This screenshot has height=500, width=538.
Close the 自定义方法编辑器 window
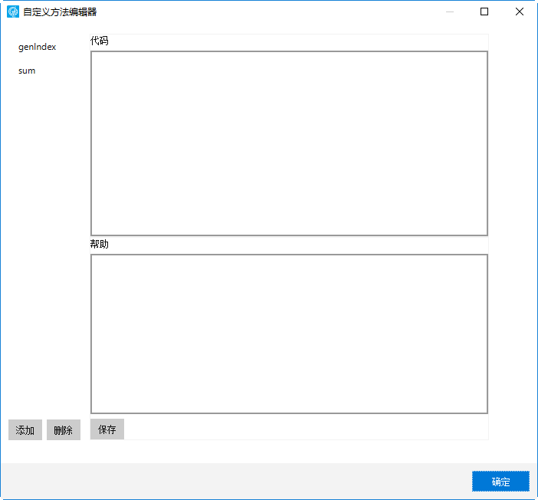point(520,12)
